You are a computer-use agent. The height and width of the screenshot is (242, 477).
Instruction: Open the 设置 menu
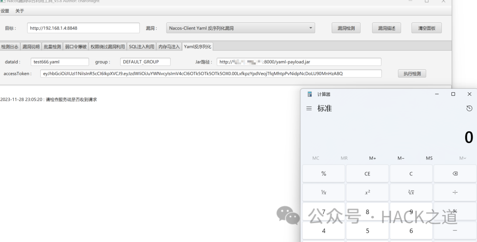click(5, 11)
